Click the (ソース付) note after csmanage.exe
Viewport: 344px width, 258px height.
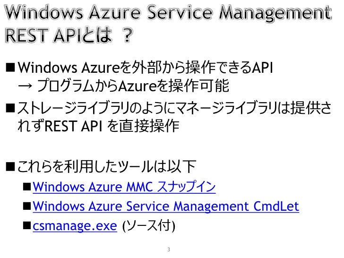[148, 226]
